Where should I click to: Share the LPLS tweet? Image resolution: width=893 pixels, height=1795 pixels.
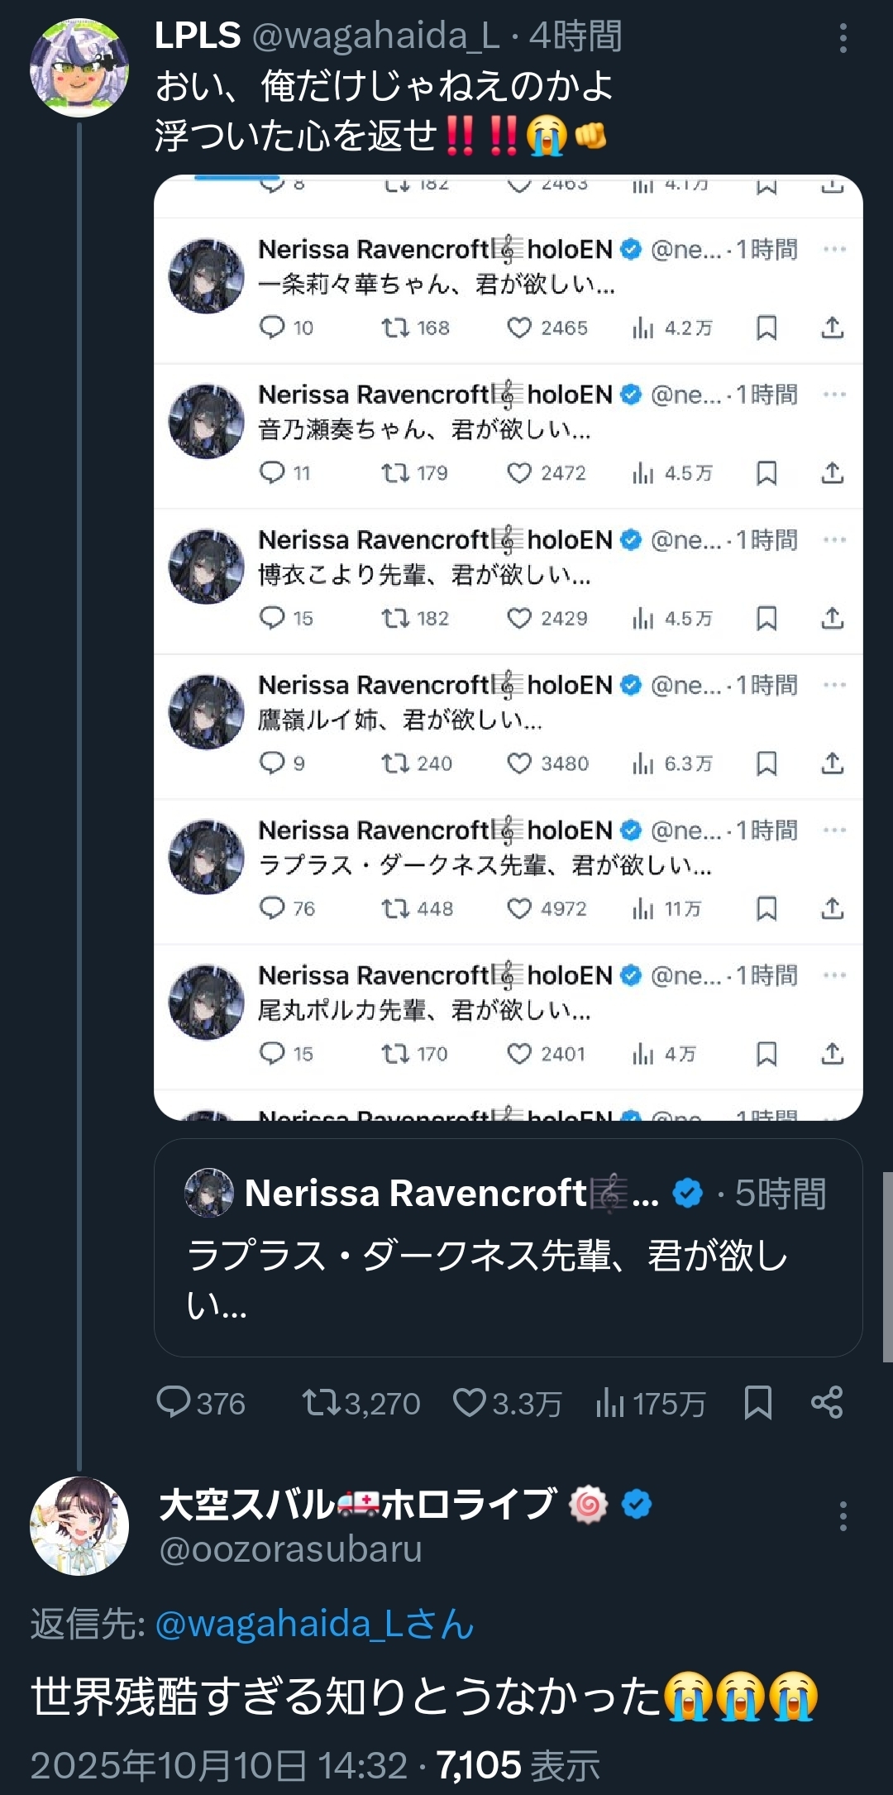827,1403
